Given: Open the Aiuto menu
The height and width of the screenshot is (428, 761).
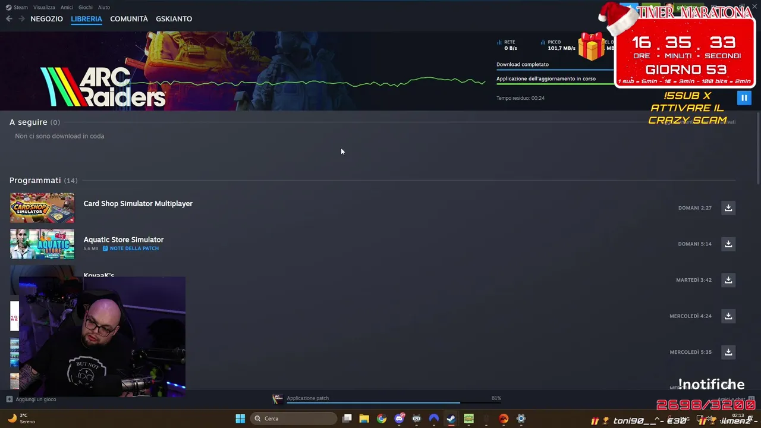Looking at the screenshot, I should tap(104, 7).
